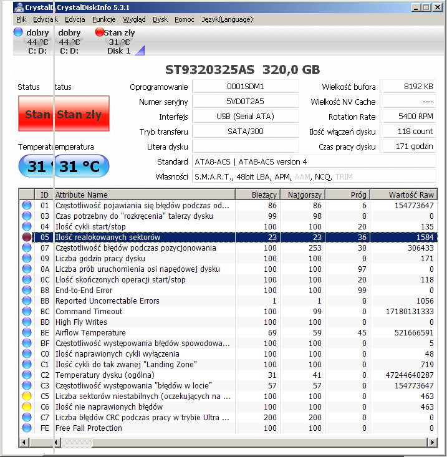447x457 pixels.
Task: Click the status circle of Airflow Temperature row
Action: 27,332
